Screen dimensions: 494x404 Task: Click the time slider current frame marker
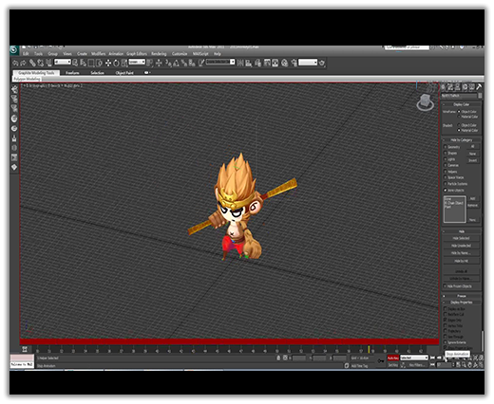pyautogui.click(x=369, y=349)
